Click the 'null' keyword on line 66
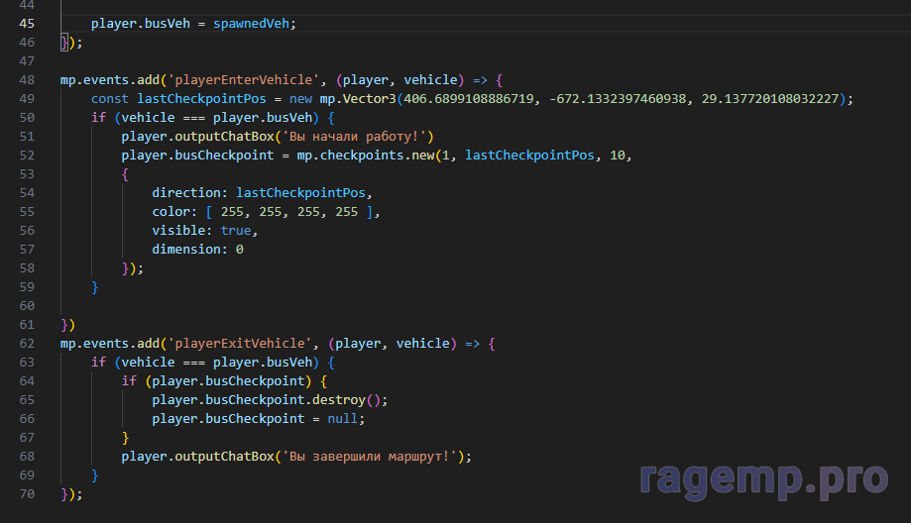Viewport: 911px width, 523px height. click(342, 419)
